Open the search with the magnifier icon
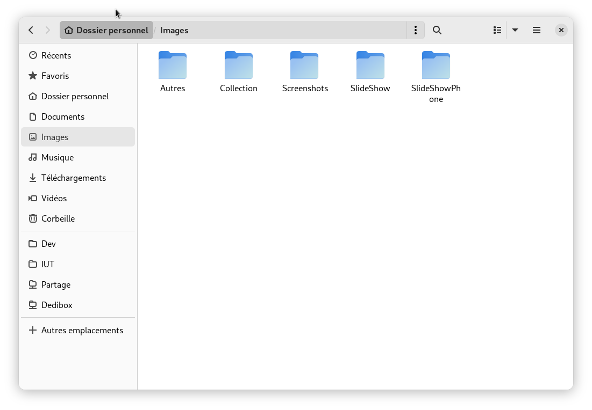Screen dimensions: 592x410 (437, 30)
